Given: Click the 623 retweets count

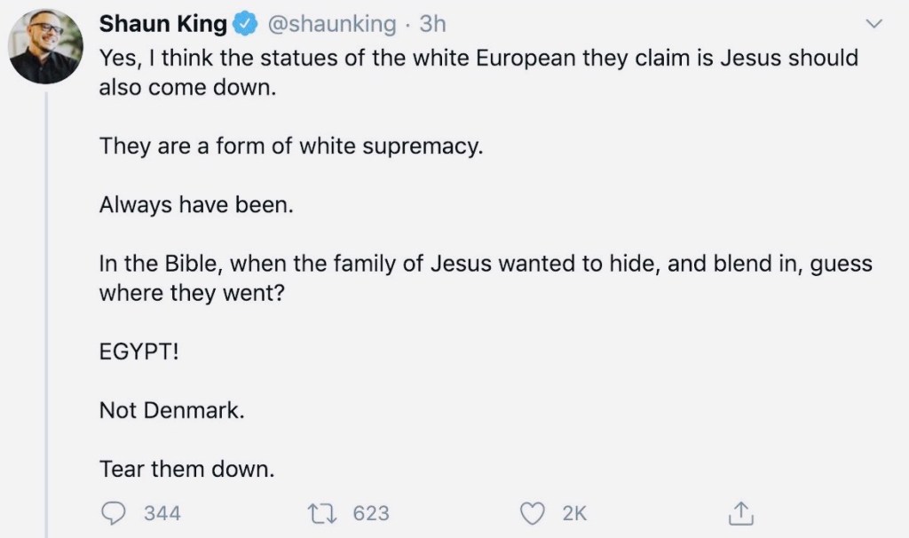Looking at the screenshot, I should tap(371, 512).
